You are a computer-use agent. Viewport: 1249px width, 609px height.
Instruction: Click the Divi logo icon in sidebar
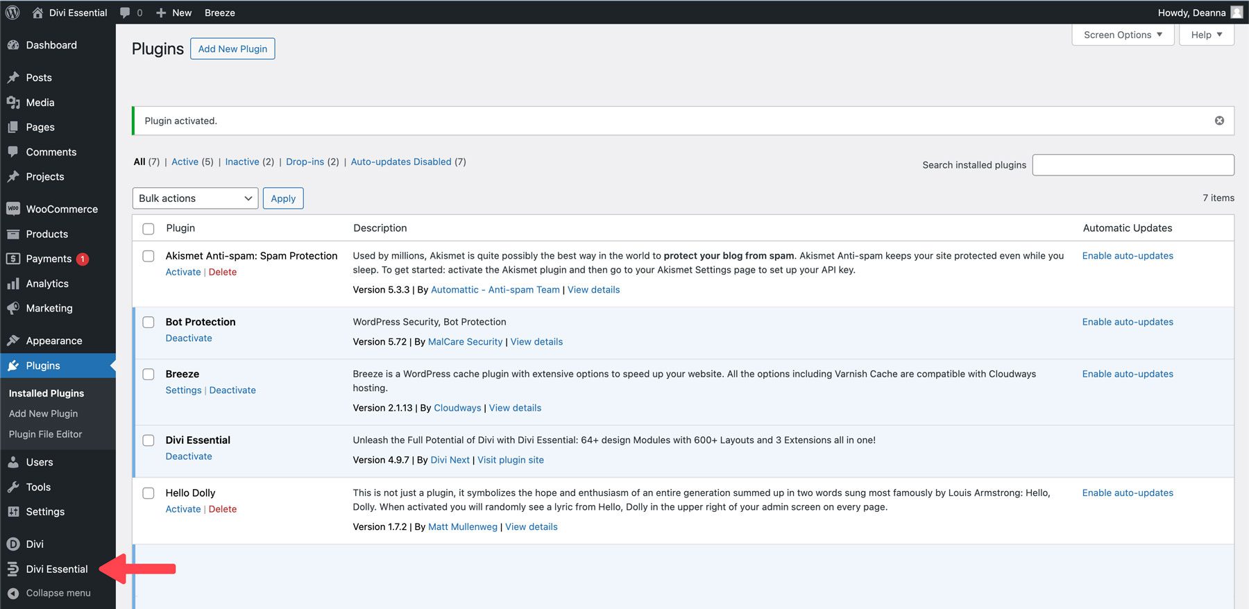[x=13, y=544]
